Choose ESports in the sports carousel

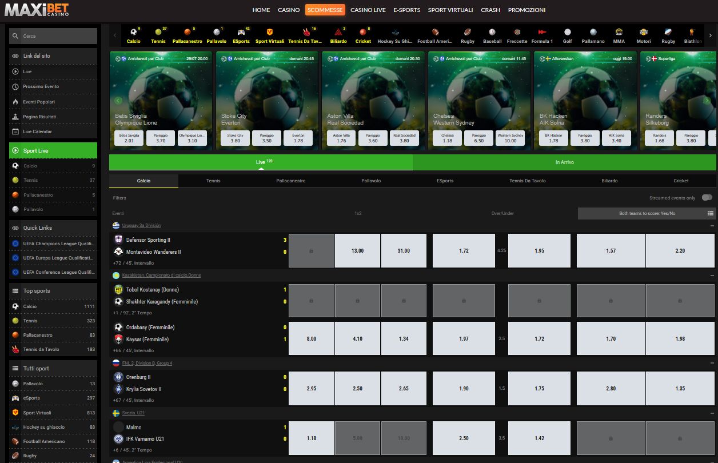tap(241, 35)
